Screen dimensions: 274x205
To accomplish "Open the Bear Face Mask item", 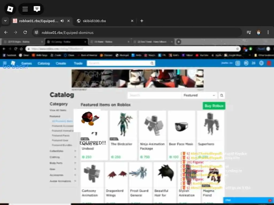I will (181, 135).
